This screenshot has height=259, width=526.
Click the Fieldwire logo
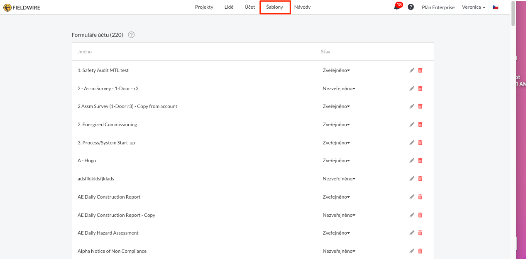click(22, 7)
